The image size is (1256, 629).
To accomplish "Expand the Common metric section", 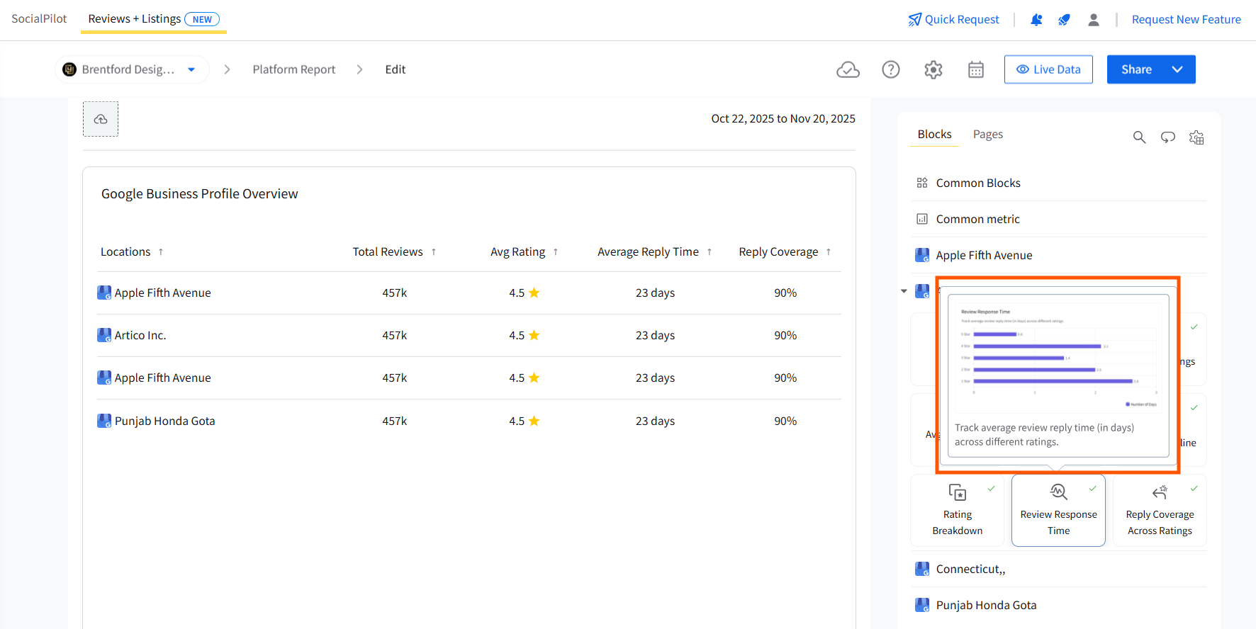I will coord(1058,219).
